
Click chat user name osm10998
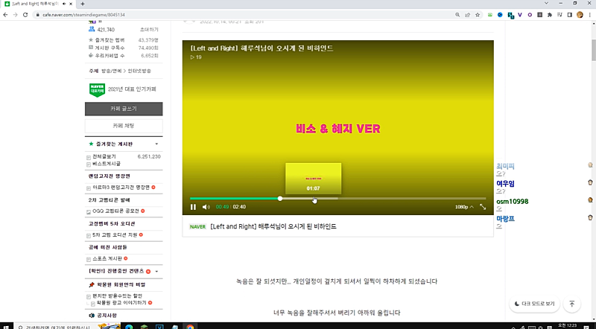[x=513, y=202]
